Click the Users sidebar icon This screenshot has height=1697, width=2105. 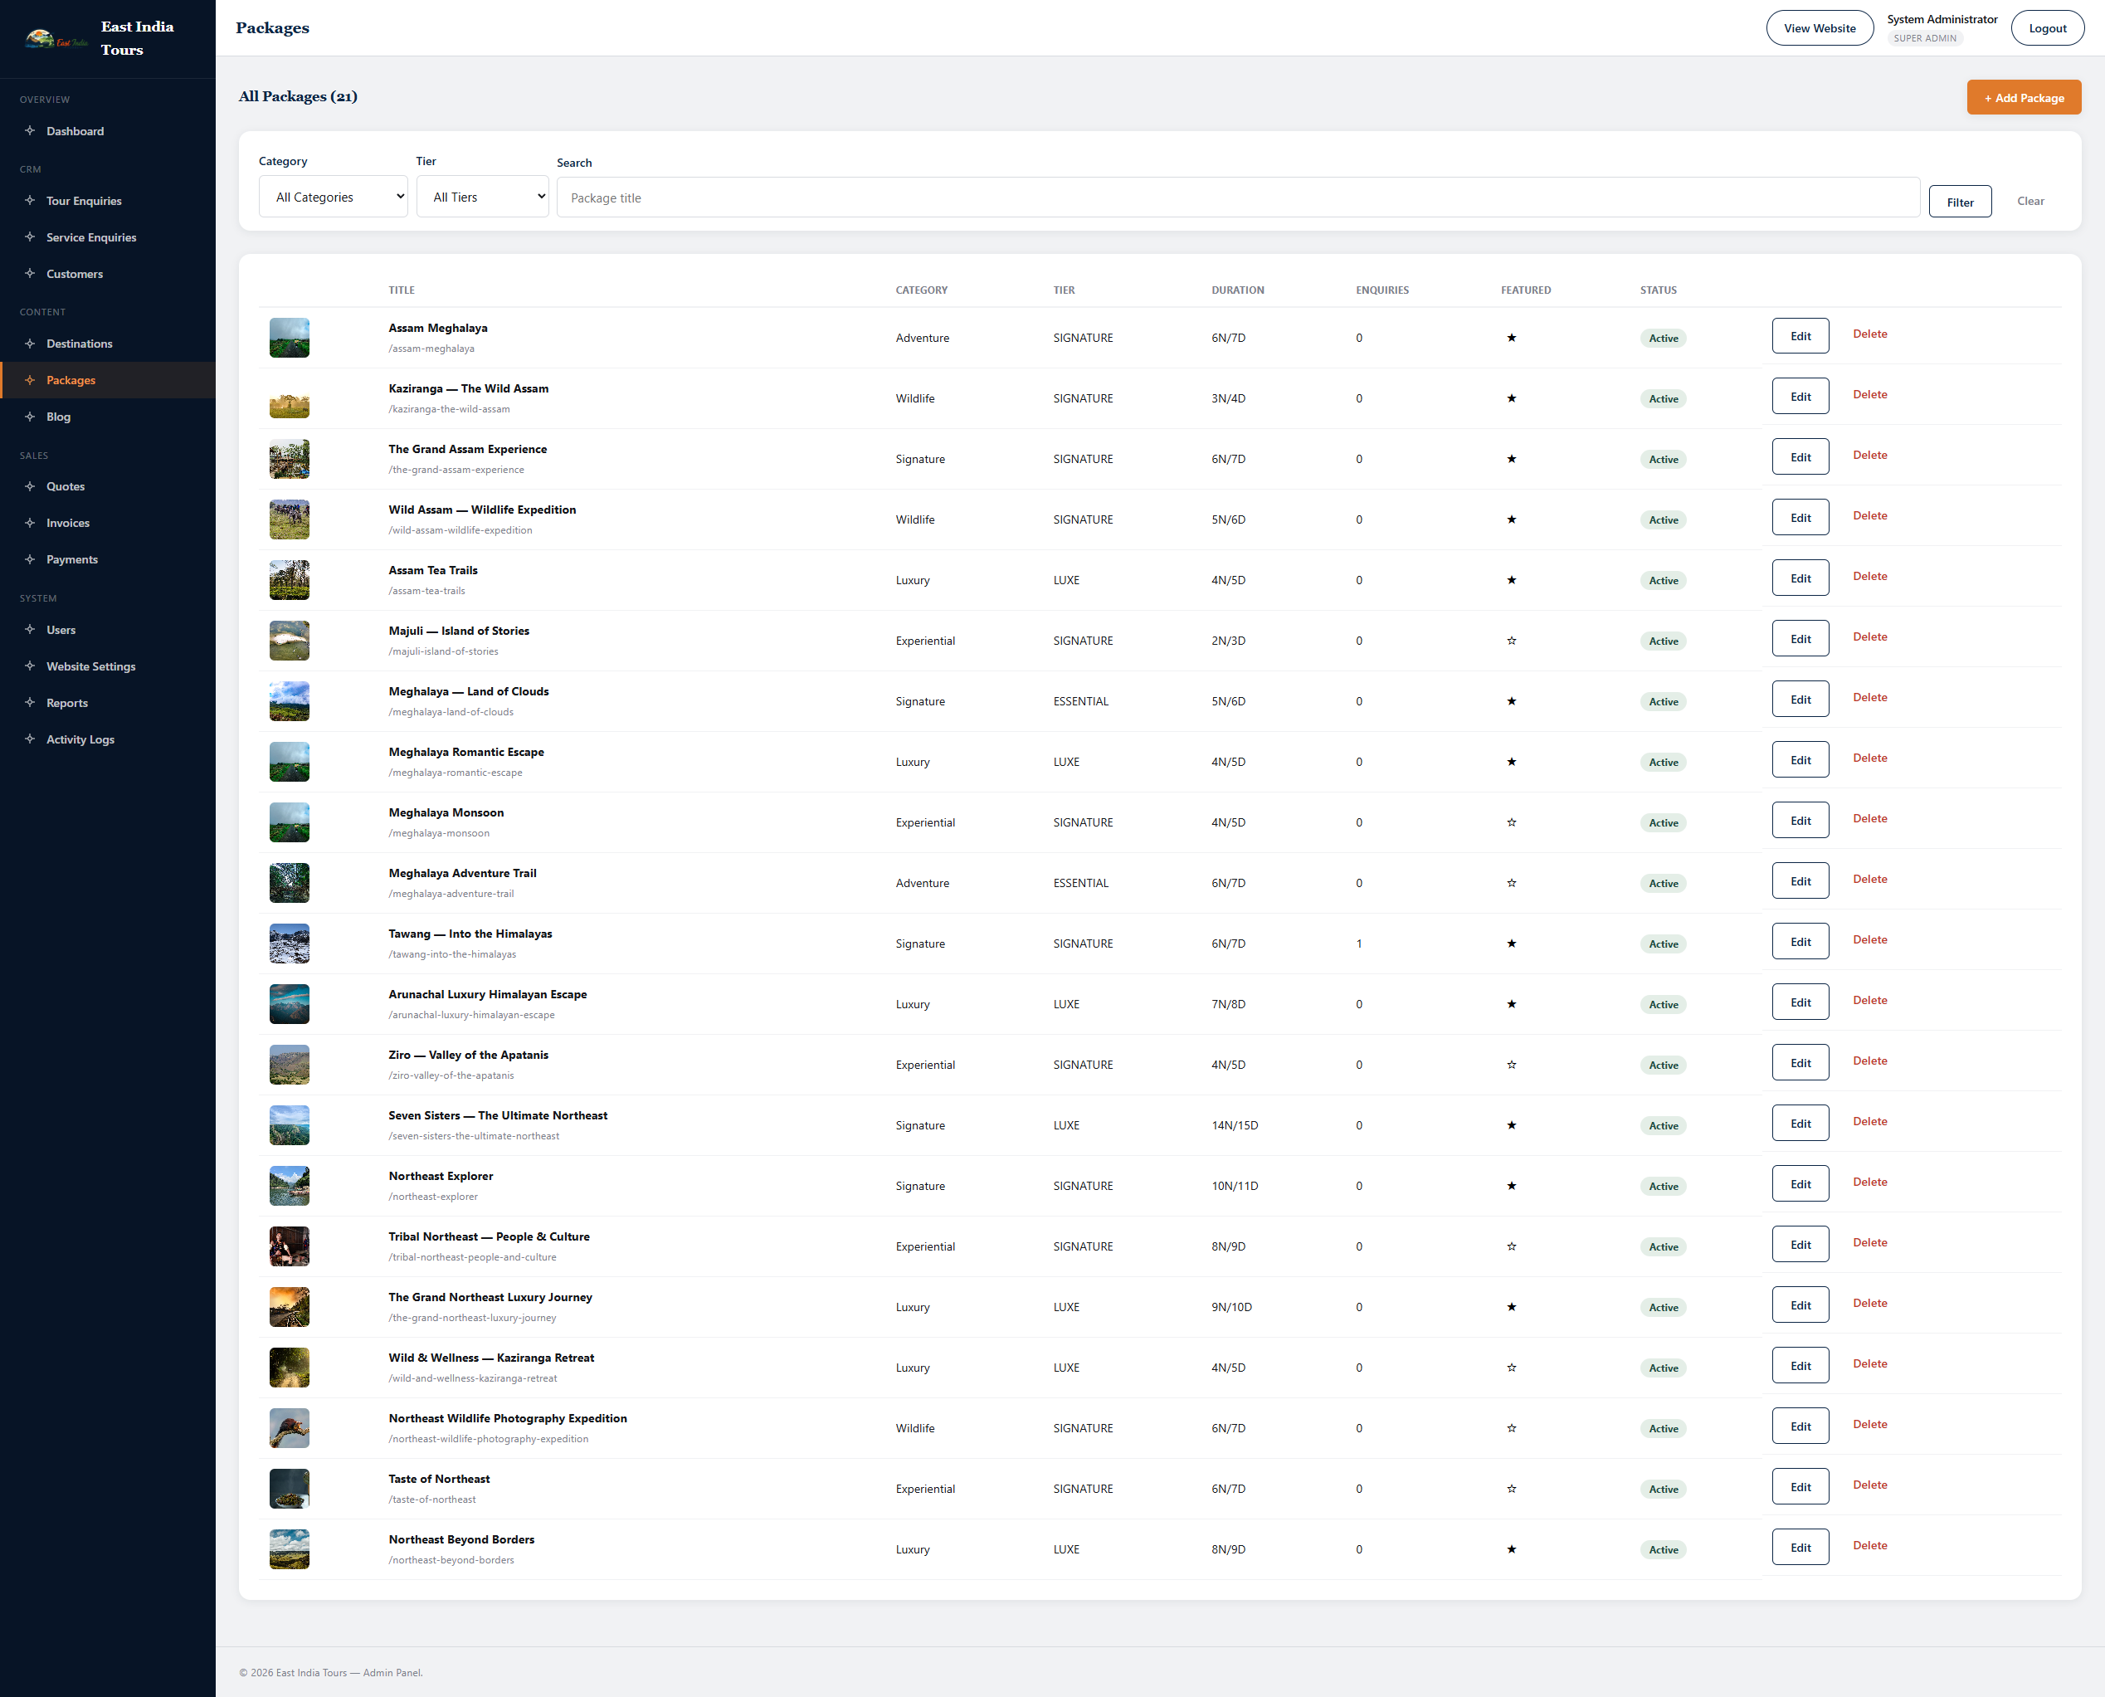[x=31, y=630]
